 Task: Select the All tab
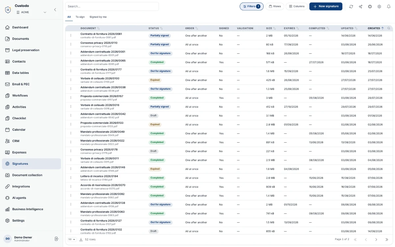69,17
